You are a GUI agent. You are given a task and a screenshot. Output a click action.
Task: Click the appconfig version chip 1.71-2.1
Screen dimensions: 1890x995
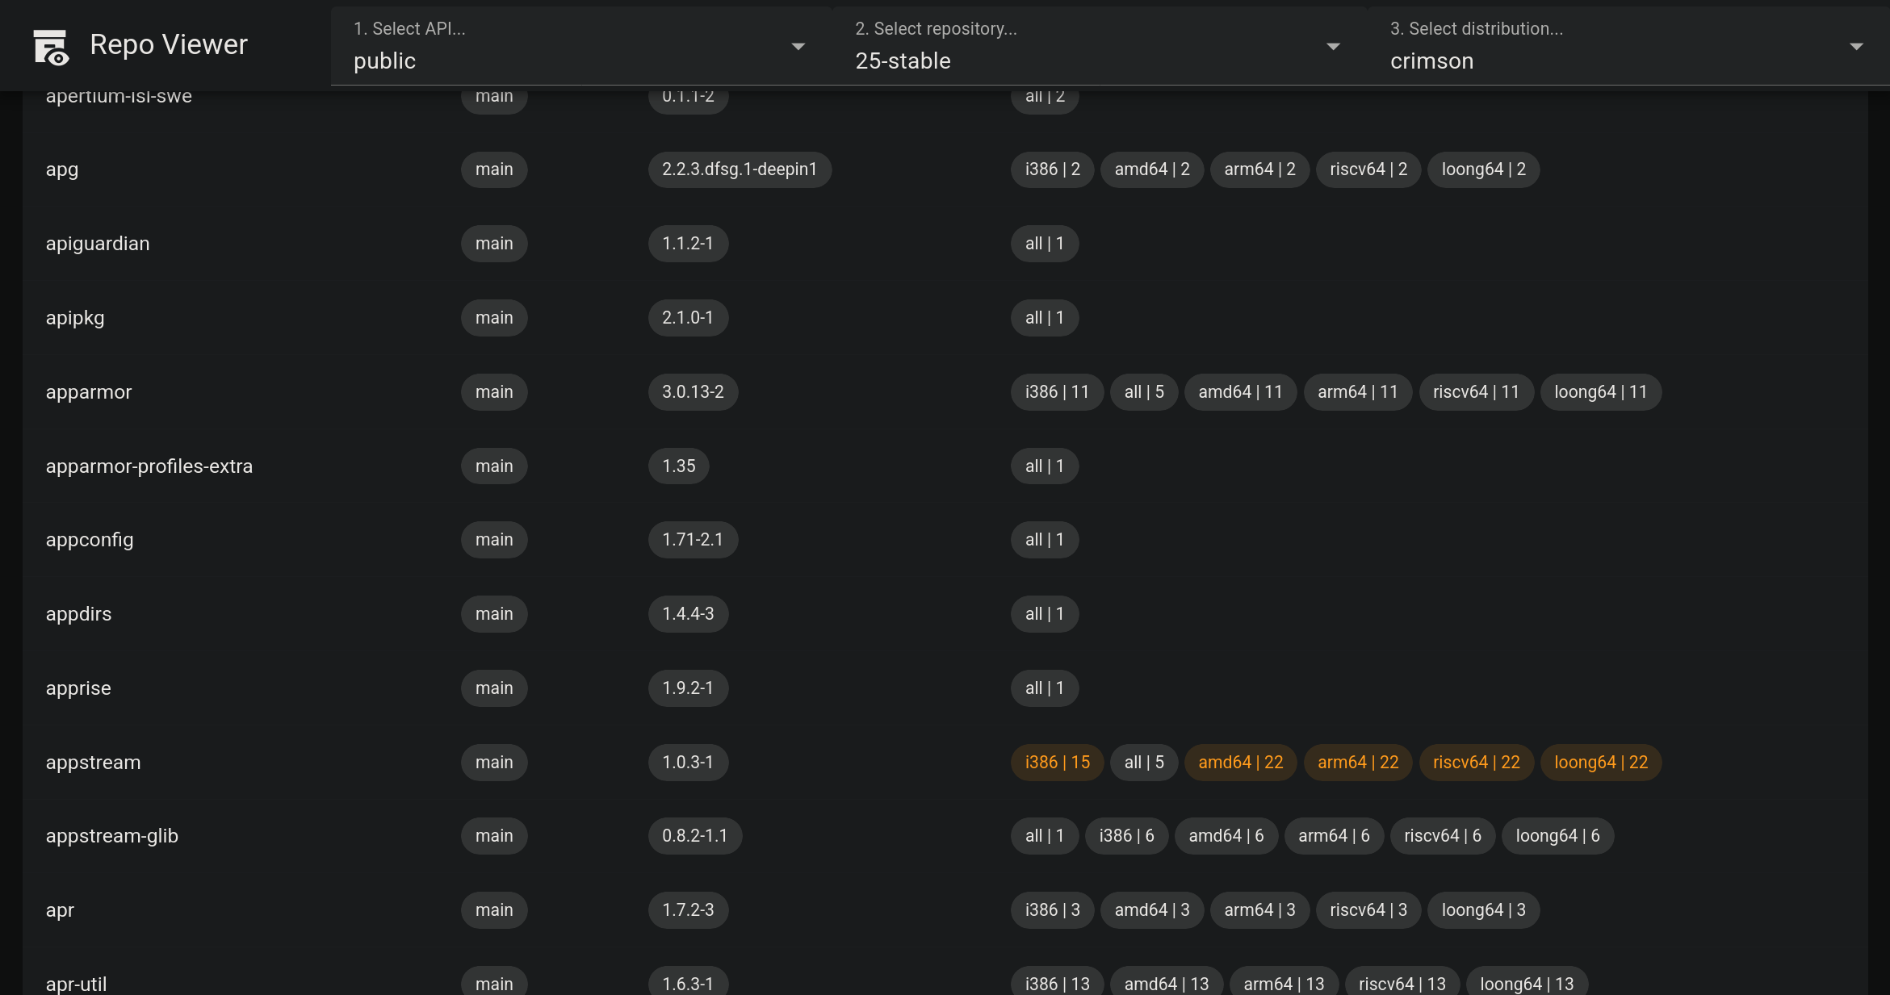click(693, 540)
